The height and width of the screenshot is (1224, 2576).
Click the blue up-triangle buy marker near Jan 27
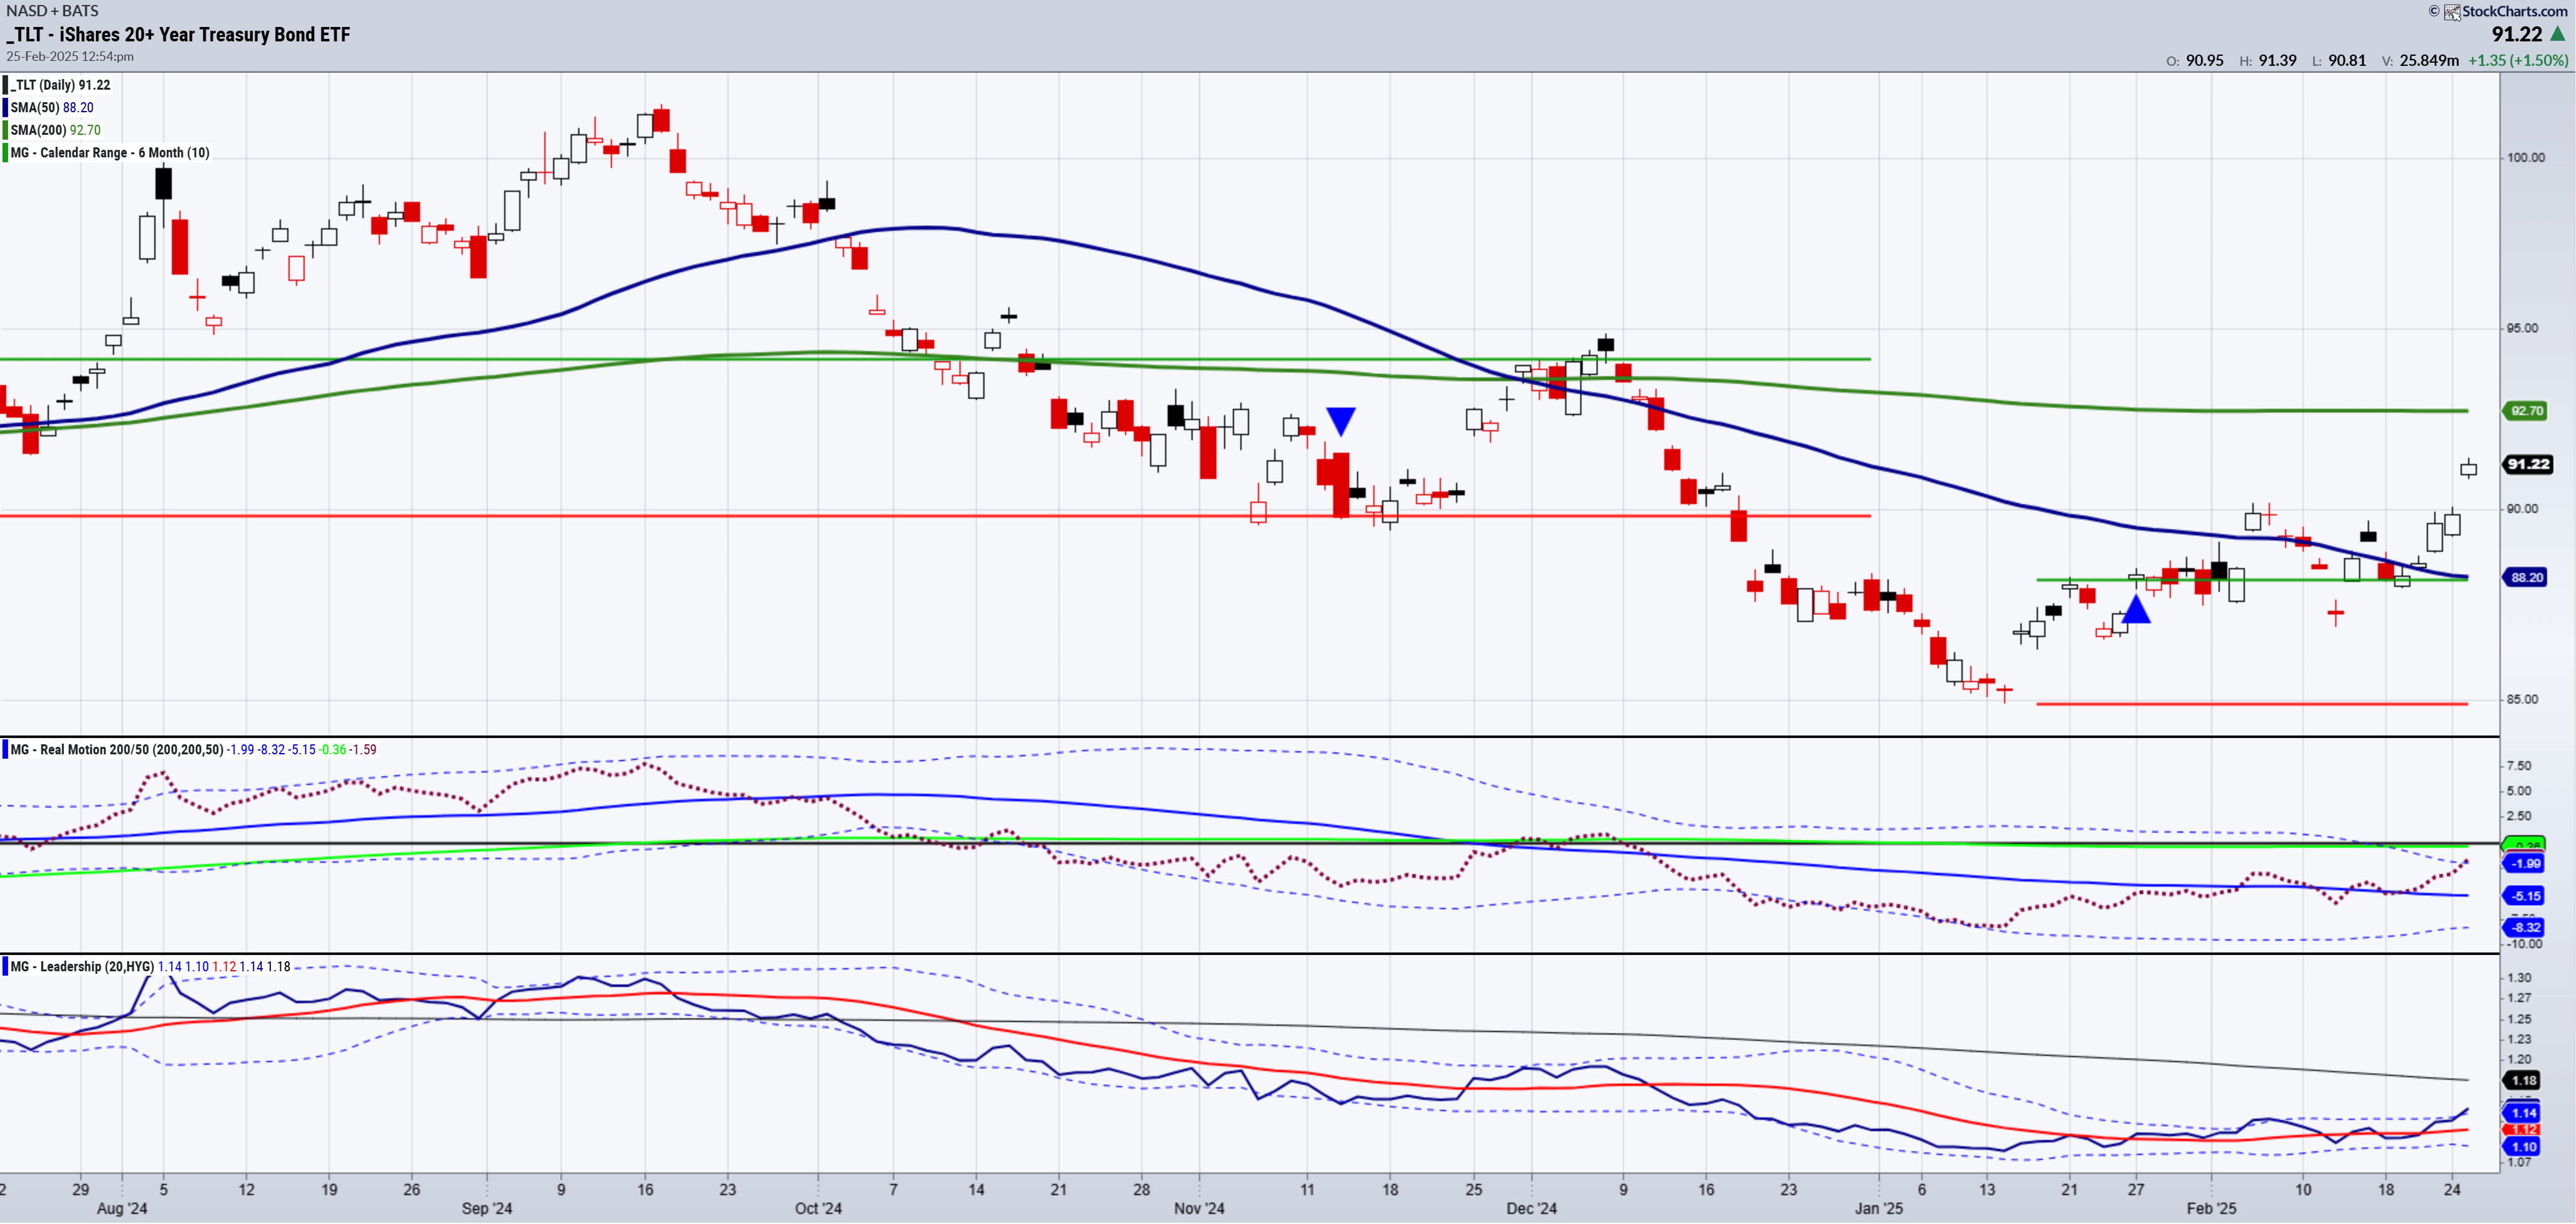click(2136, 609)
